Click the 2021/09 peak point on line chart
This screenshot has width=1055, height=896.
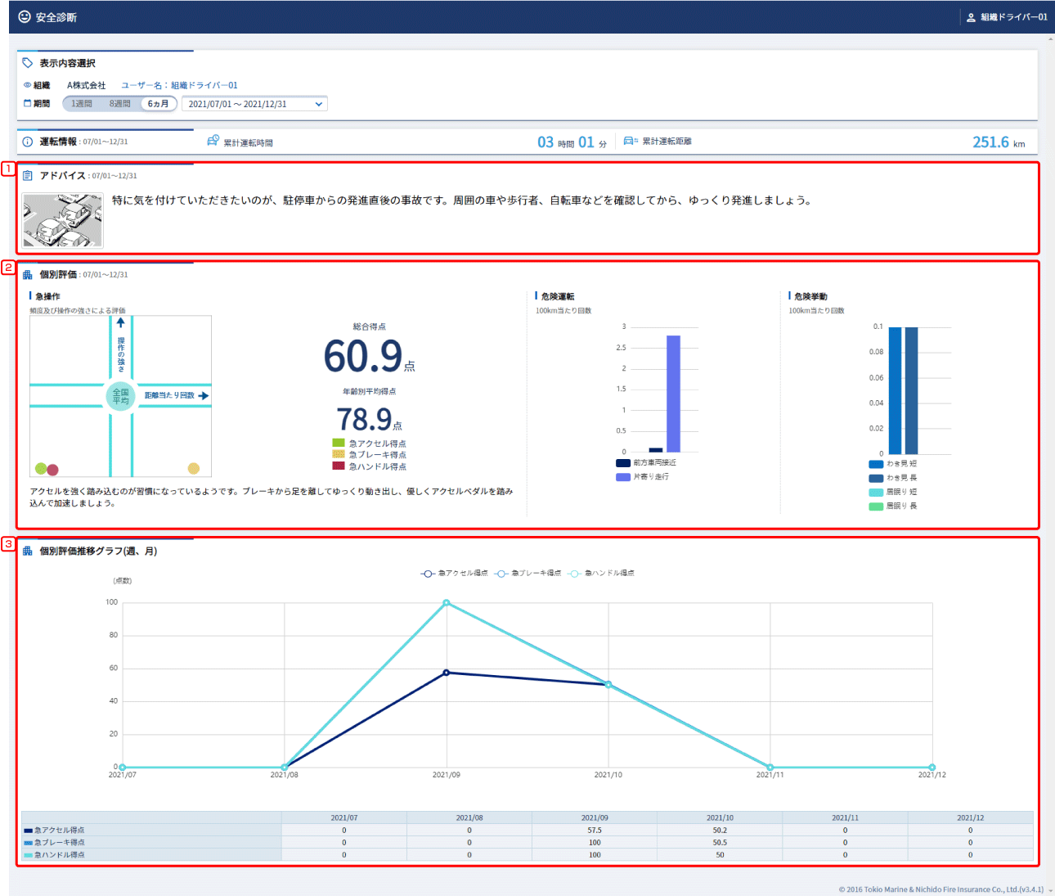coord(447,603)
